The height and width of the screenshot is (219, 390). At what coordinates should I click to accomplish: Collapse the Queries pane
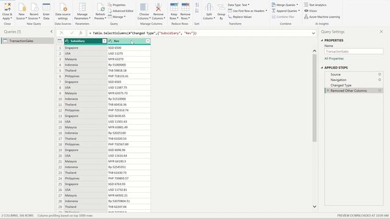point(51,32)
